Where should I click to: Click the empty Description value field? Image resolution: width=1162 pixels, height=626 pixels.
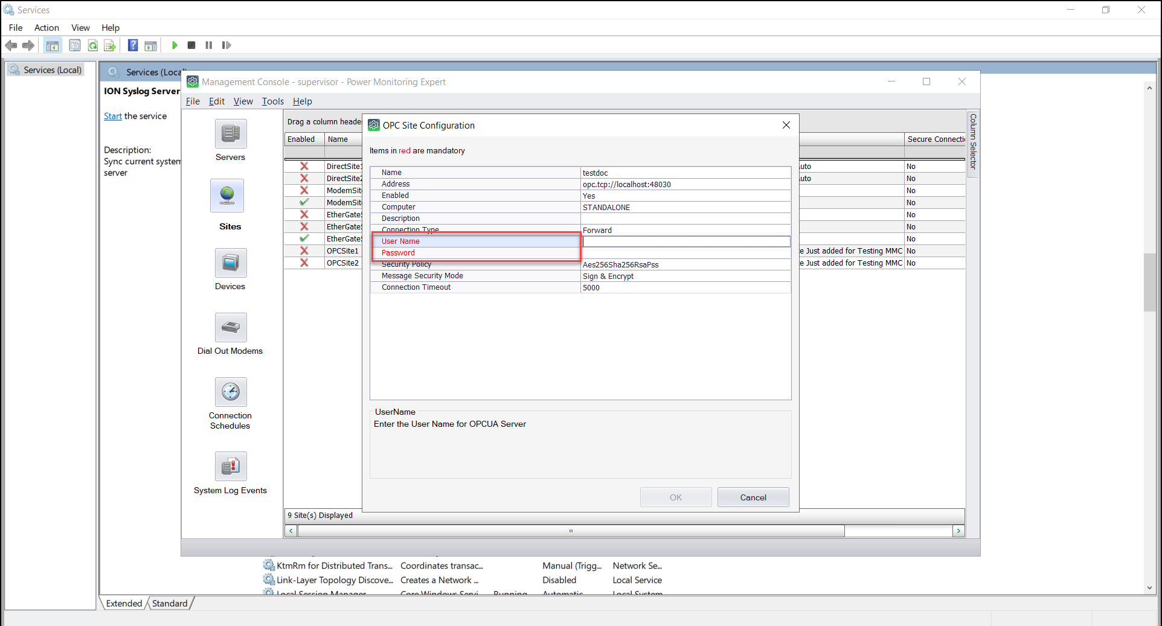(x=686, y=219)
